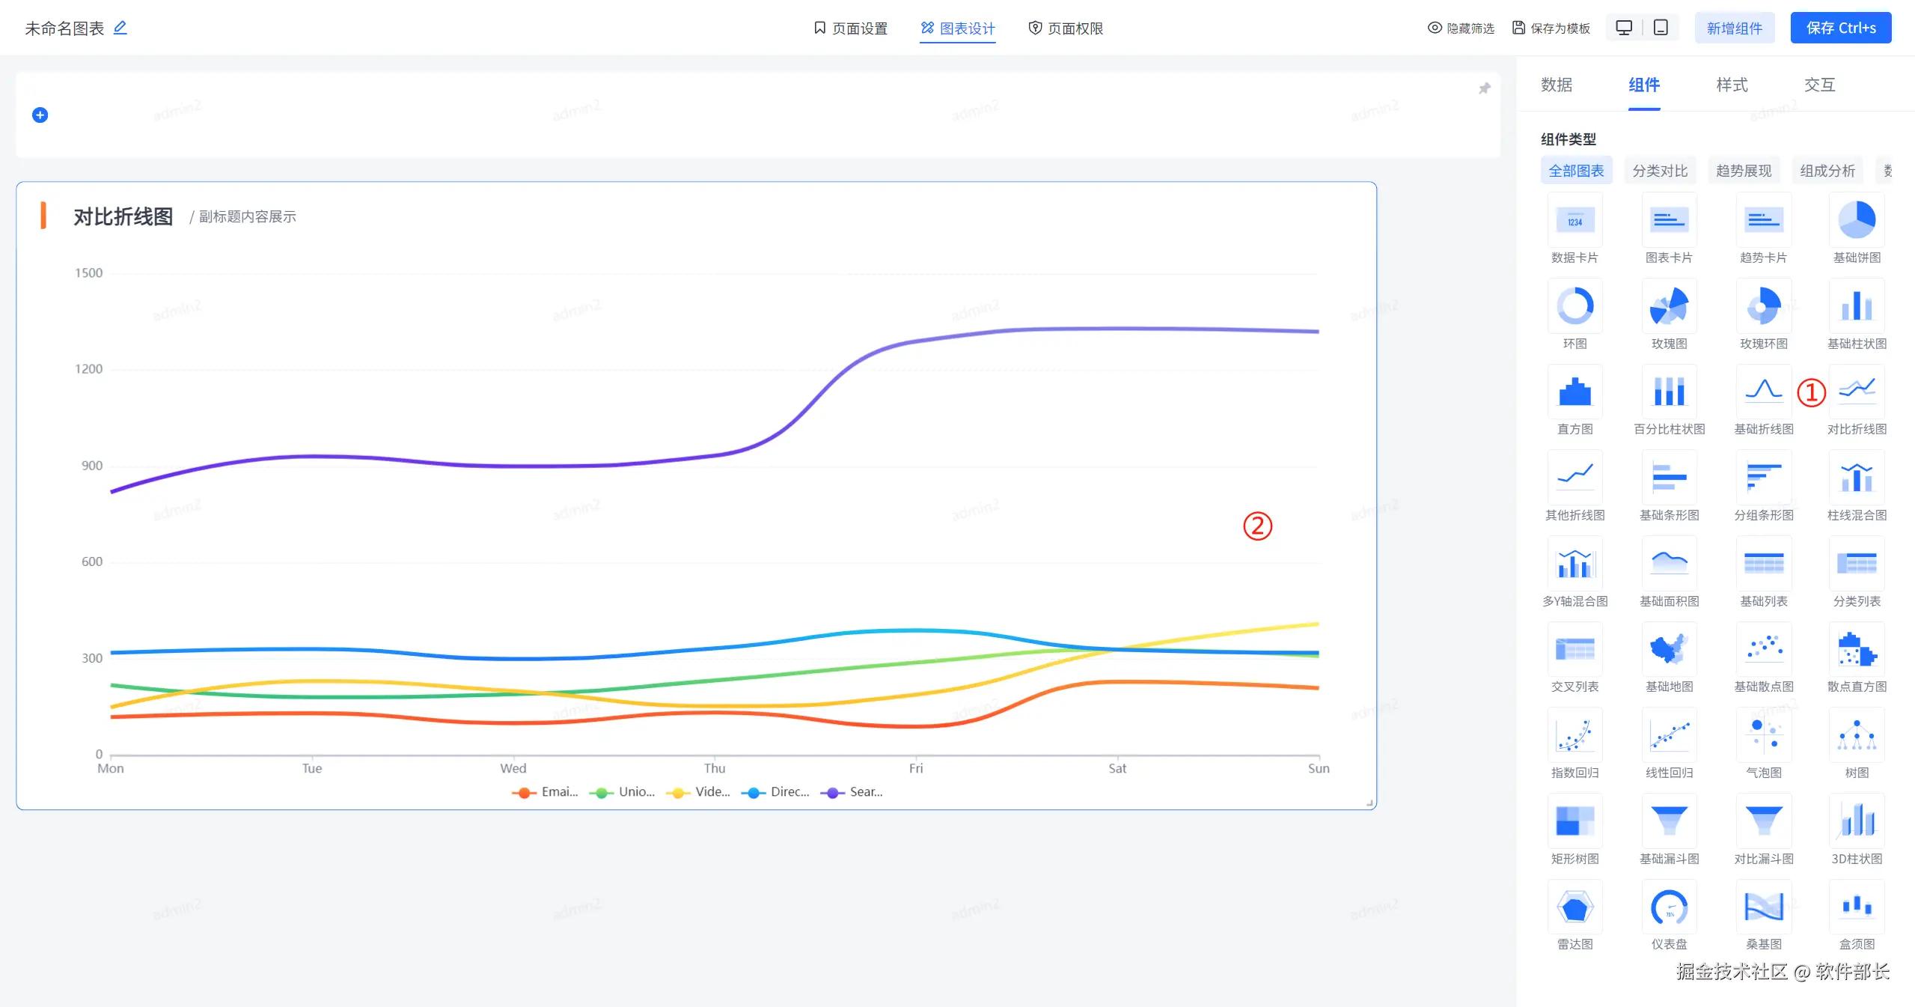
Task: Switch to desktop preview mode
Action: pos(1623,28)
